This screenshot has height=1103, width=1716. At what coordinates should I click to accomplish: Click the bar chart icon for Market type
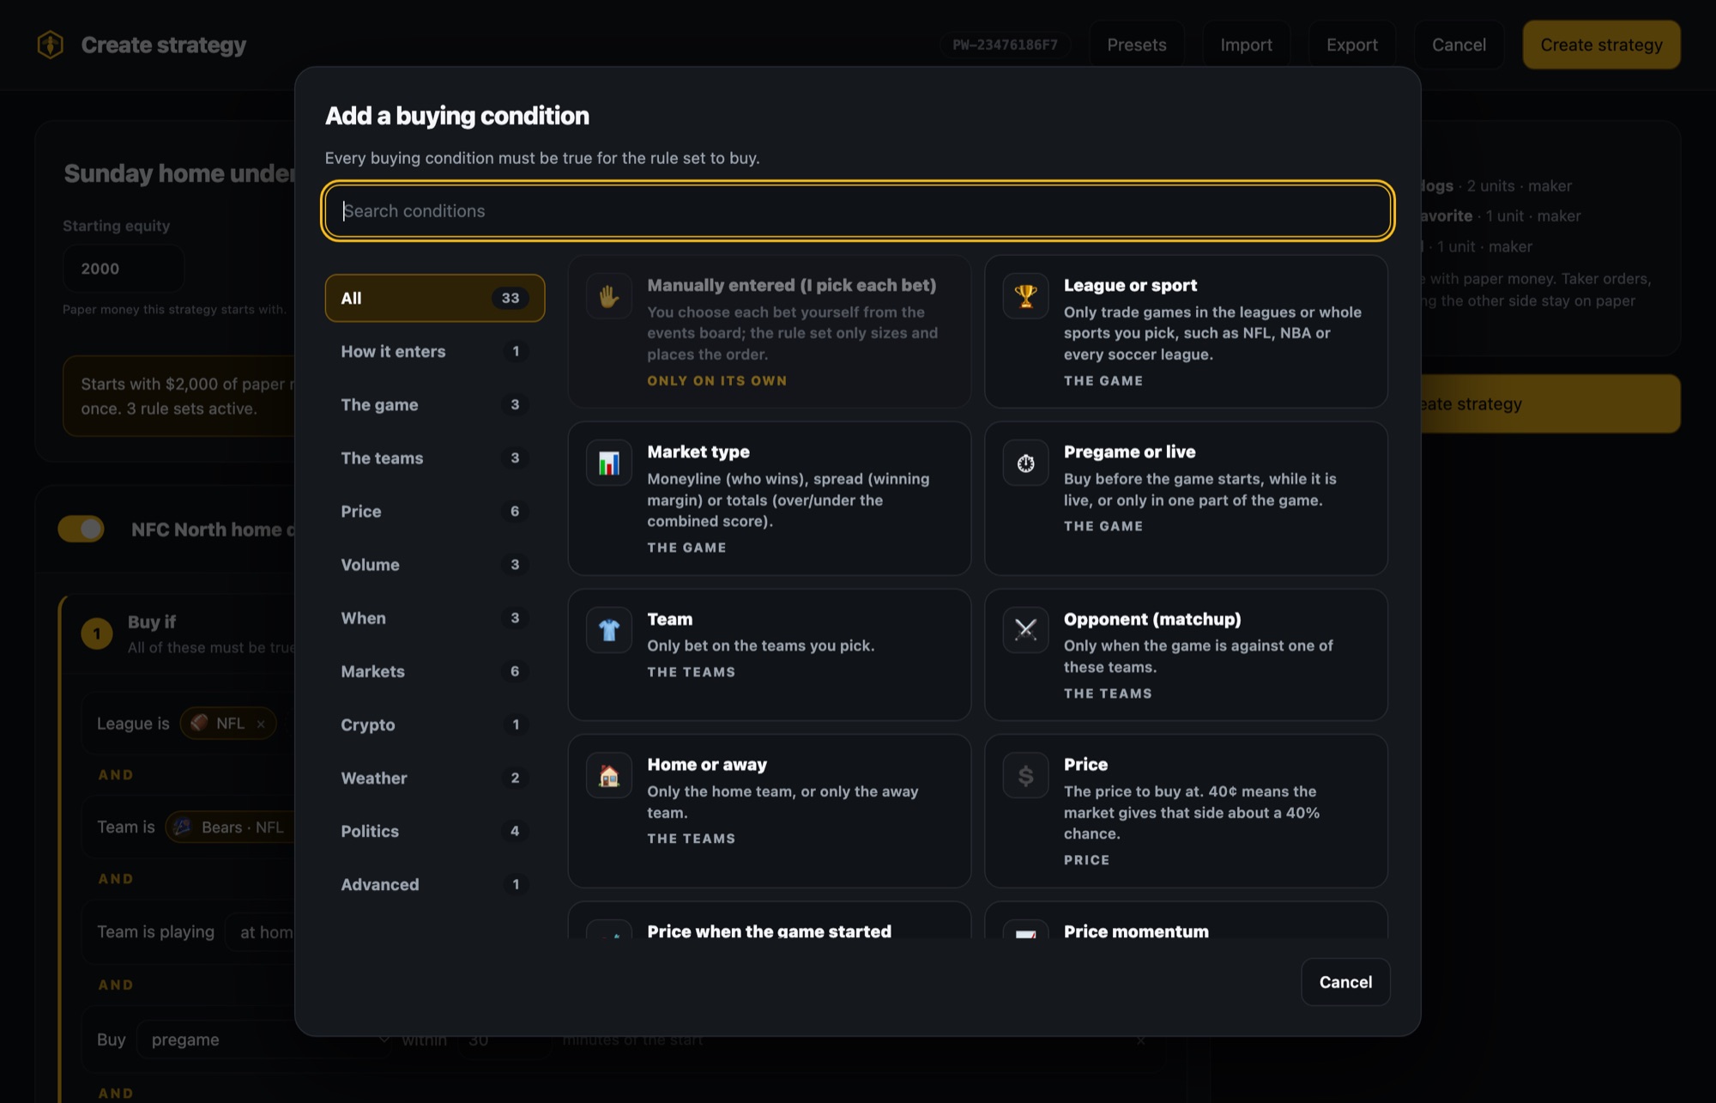coord(608,464)
